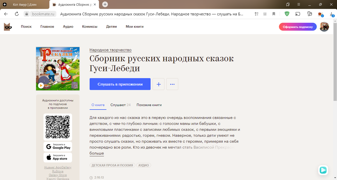The image size is (337, 180).
Task: Click the extensions icon in toolbar
Action: (x=309, y=14)
